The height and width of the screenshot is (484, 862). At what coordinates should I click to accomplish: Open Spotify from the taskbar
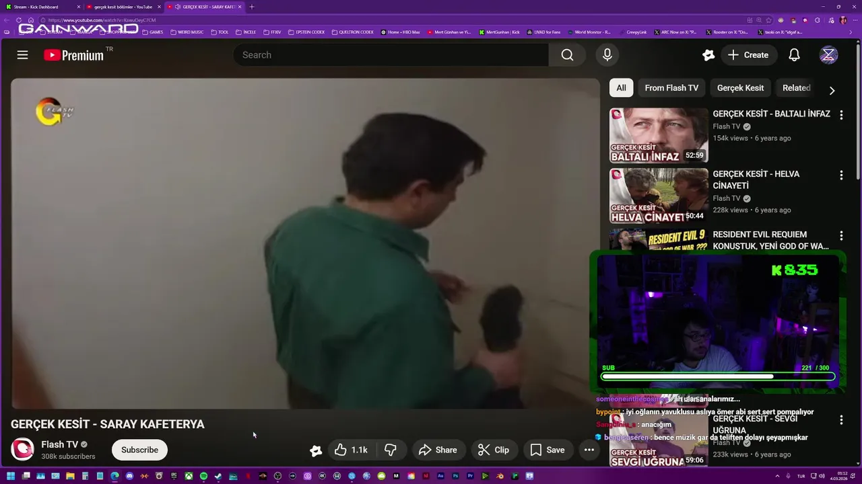(x=203, y=476)
